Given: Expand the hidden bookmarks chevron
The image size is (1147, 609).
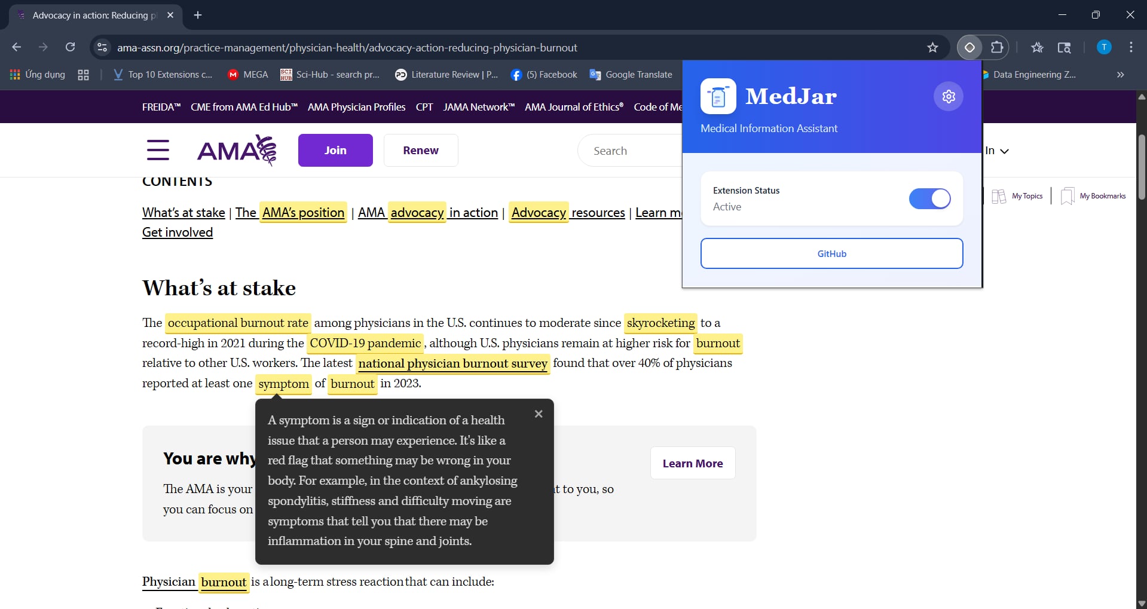Looking at the screenshot, I should (1120, 75).
